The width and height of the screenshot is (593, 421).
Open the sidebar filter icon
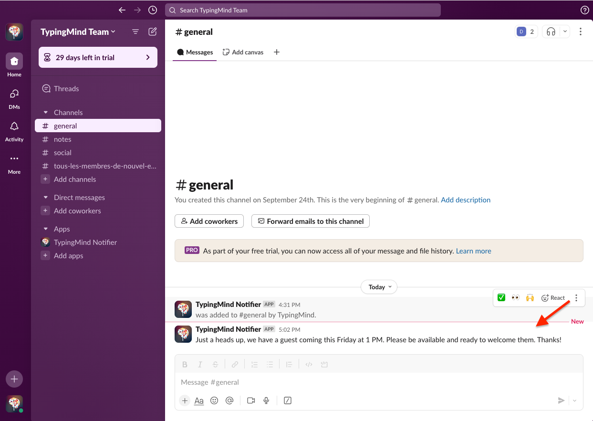tap(135, 32)
